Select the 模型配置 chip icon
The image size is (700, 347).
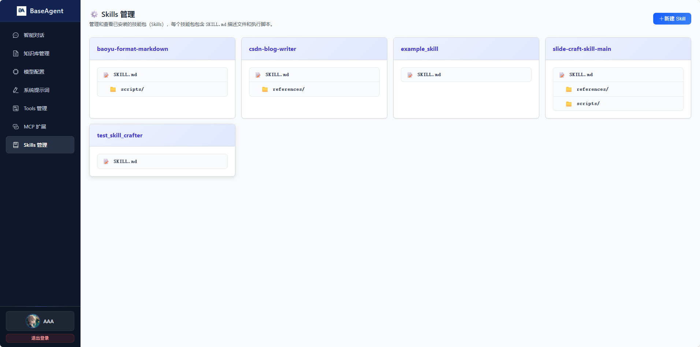(x=16, y=72)
